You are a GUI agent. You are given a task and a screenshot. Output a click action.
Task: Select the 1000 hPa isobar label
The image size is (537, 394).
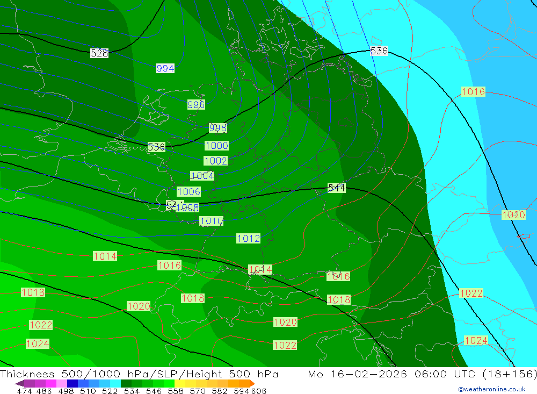pyautogui.click(x=217, y=145)
